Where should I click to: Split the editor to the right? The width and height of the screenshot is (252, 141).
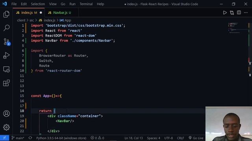239,13
